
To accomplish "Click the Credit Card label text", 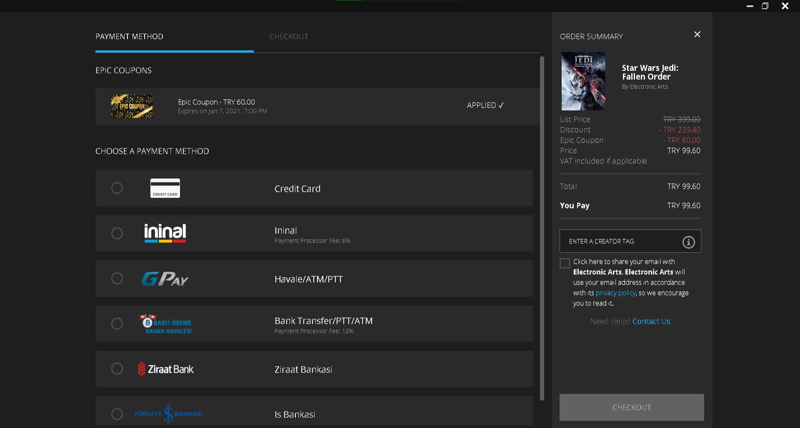I will coord(297,189).
